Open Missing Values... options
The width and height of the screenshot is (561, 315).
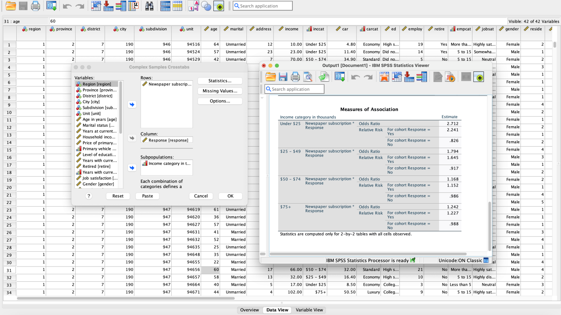pyautogui.click(x=220, y=91)
